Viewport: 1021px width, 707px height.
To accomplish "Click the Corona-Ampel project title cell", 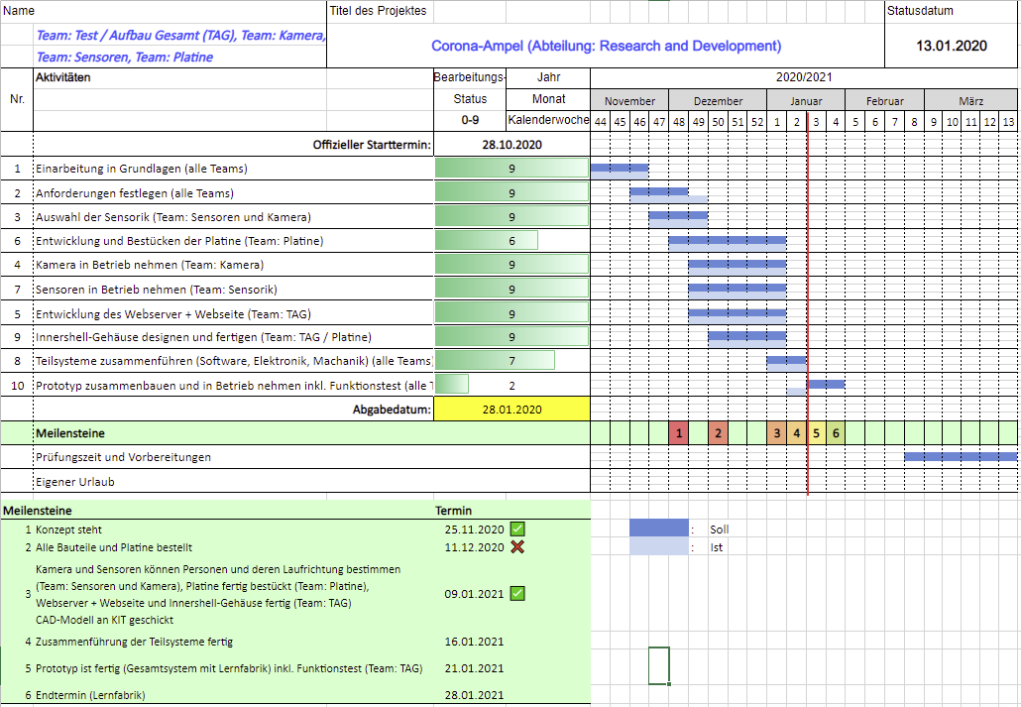I will 606,46.
